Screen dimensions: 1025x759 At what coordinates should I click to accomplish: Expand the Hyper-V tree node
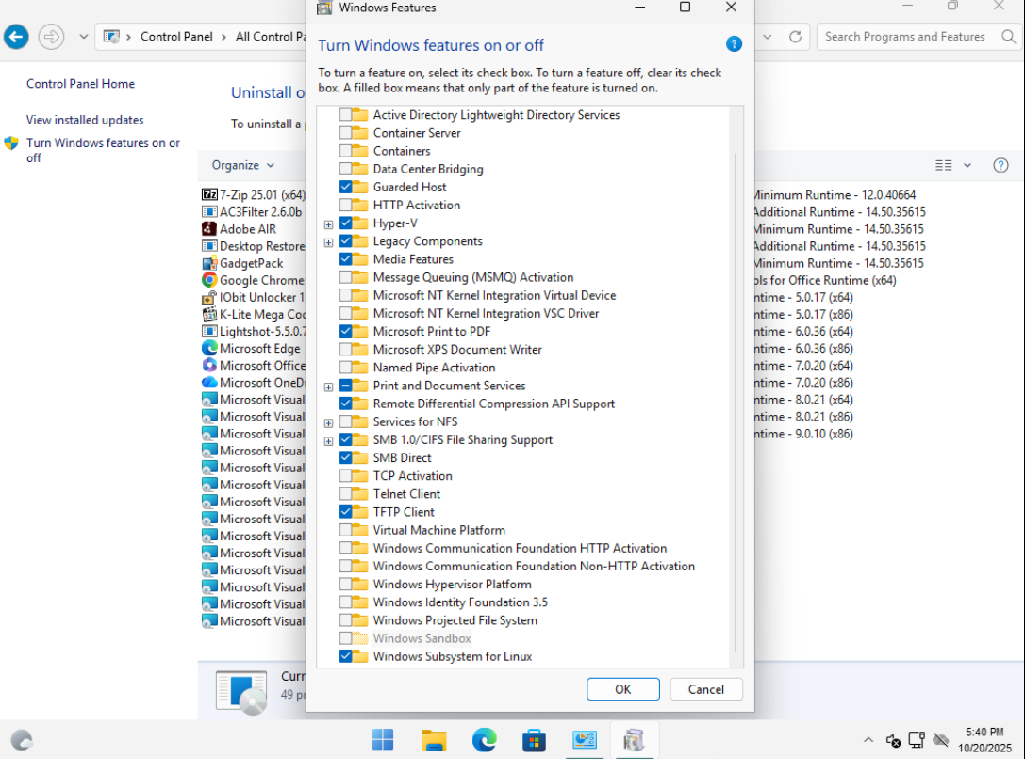329,224
